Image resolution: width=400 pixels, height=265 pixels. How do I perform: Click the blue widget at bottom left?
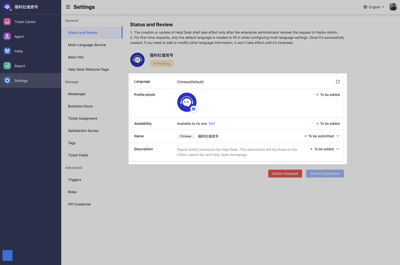7,255
